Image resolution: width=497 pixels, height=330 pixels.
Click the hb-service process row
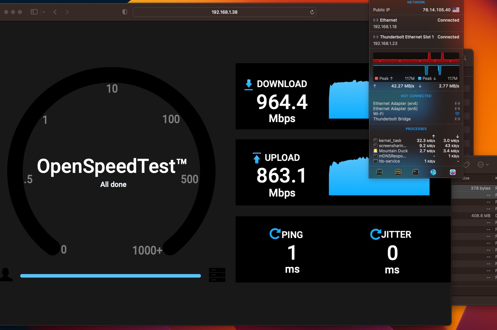tap(416, 161)
